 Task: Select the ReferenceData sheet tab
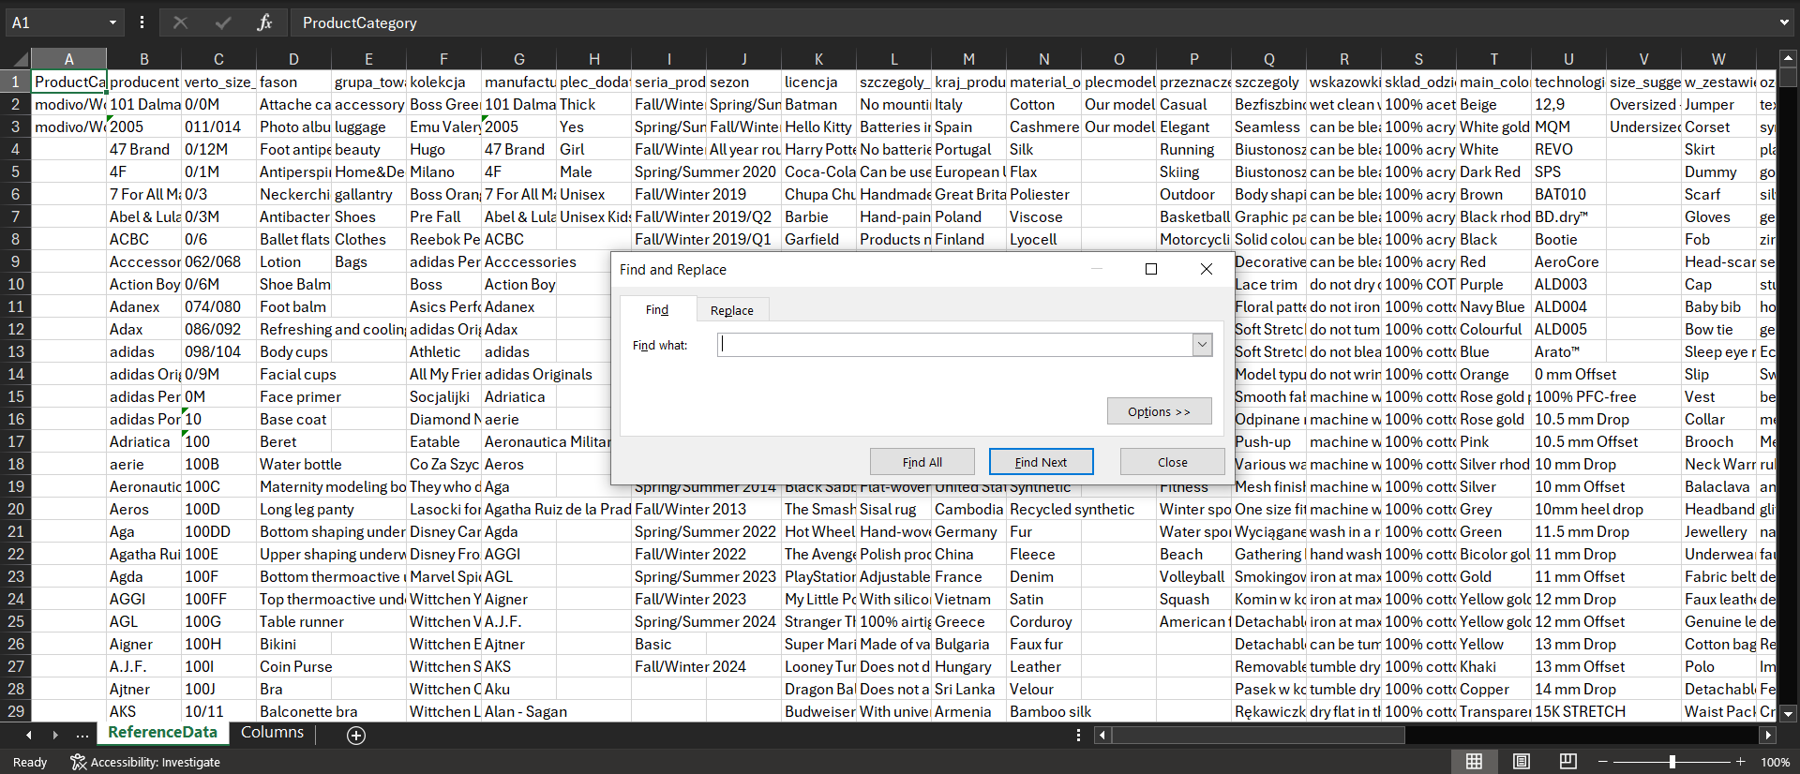click(162, 733)
